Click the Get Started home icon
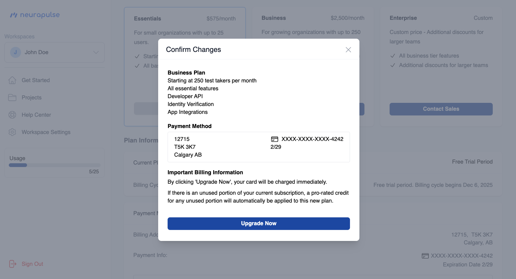516x279 pixels. pos(12,80)
